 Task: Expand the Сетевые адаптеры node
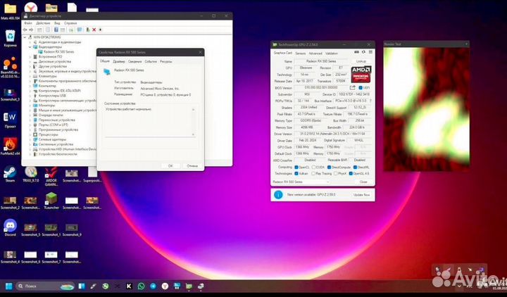[x=30, y=139]
